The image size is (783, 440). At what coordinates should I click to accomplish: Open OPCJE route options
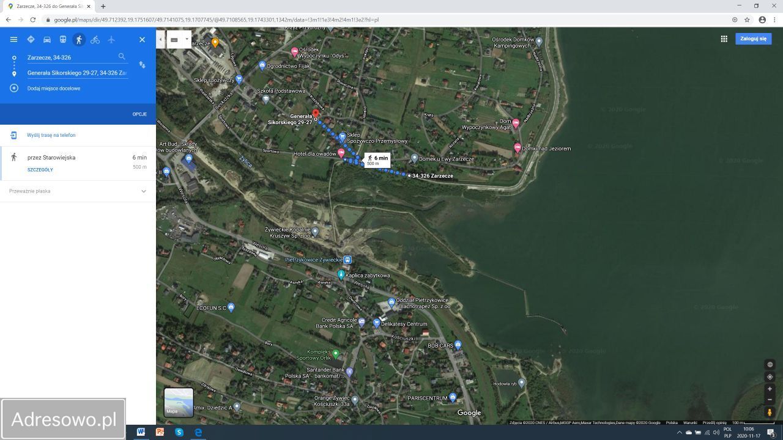point(139,114)
